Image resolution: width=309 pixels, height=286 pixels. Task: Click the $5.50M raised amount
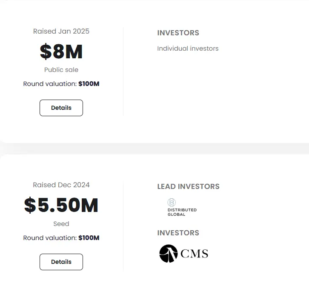[x=61, y=206]
